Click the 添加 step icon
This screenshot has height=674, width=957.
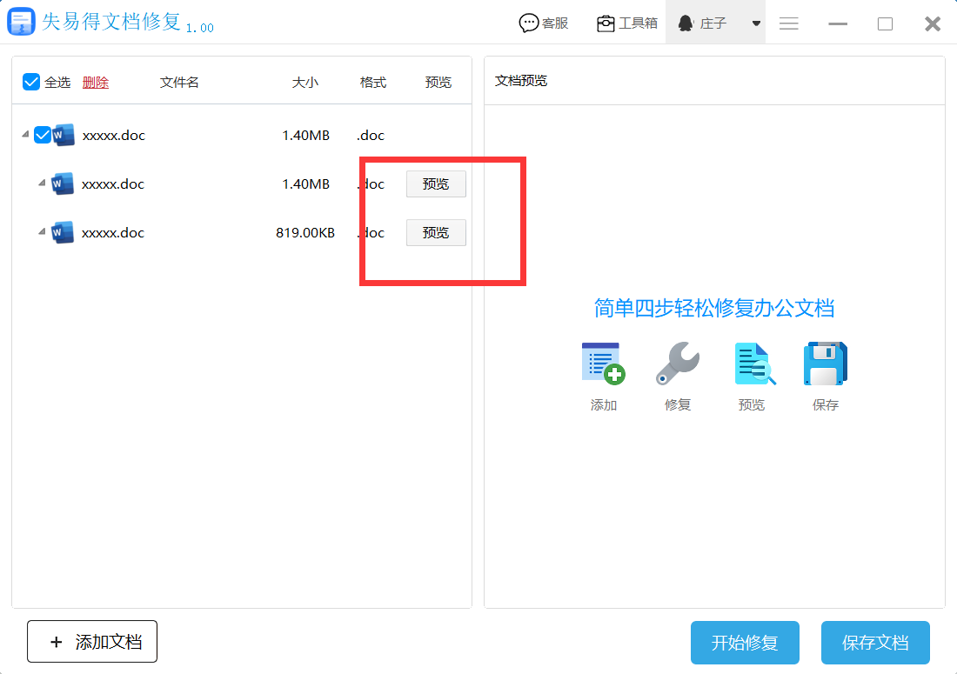(x=603, y=364)
